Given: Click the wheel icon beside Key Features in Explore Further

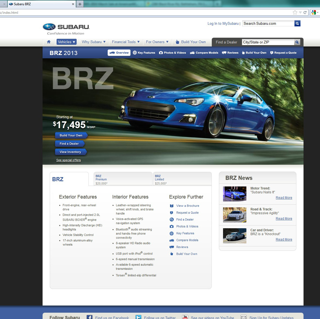Looking at the screenshot, I should pyautogui.click(x=172, y=233).
